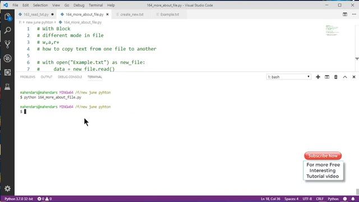Click the terminal vertical scrollbar thumb
The image size is (359, 202).
pos(357,191)
